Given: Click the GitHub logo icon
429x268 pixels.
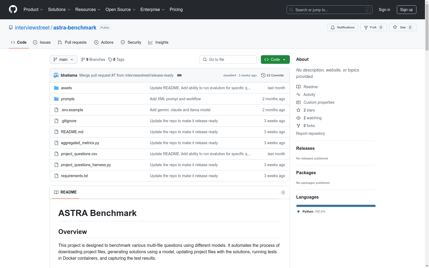Looking at the screenshot, I should coord(13,9).
